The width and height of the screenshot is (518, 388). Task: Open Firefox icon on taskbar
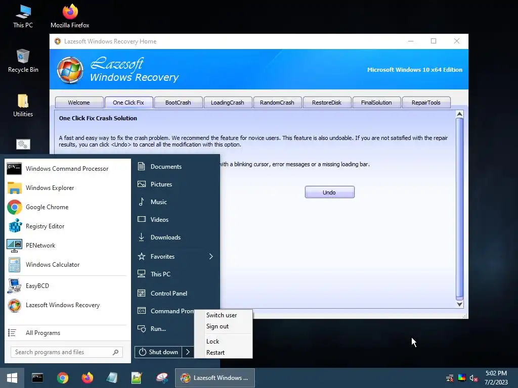click(x=88, y=378)
